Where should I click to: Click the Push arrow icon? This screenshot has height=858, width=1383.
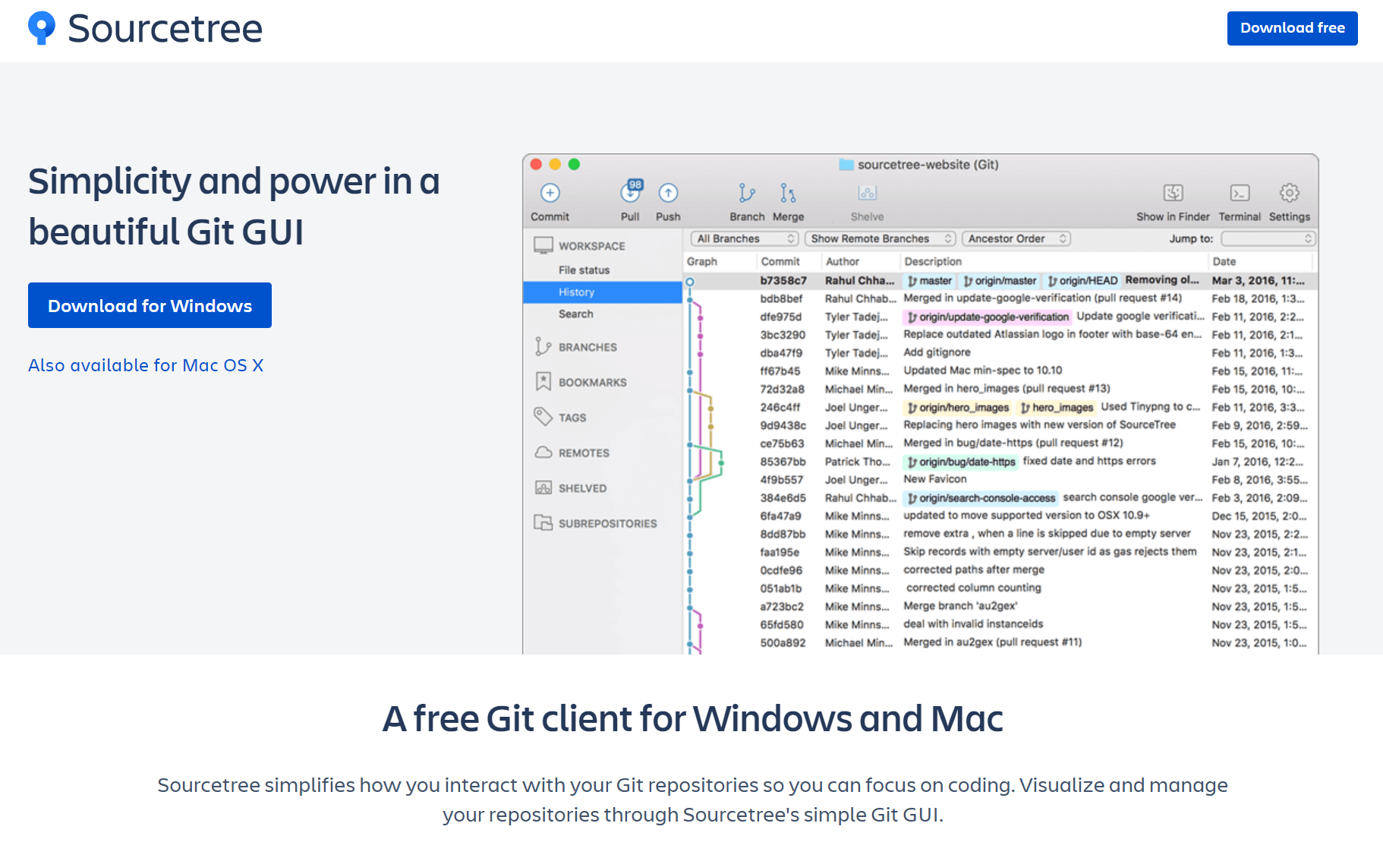(668, 193)
